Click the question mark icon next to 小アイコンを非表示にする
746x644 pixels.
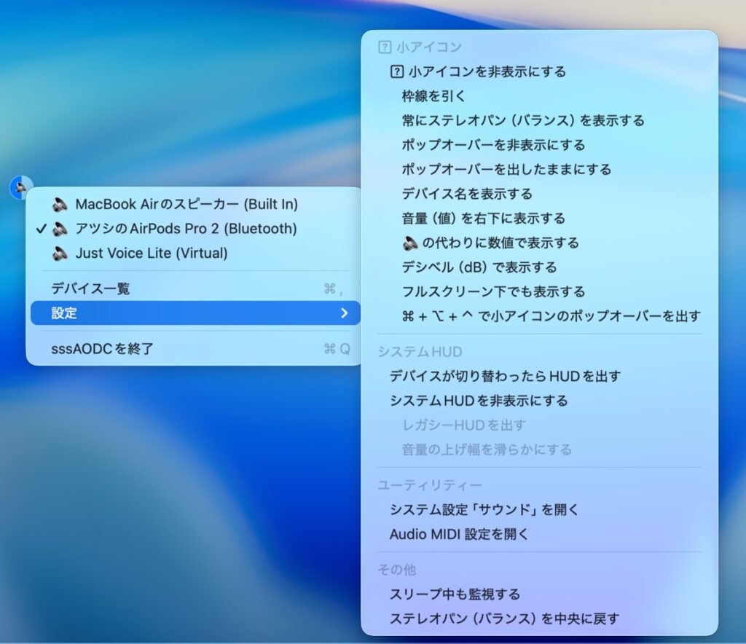pyautogui.click(x=397, y=71)
